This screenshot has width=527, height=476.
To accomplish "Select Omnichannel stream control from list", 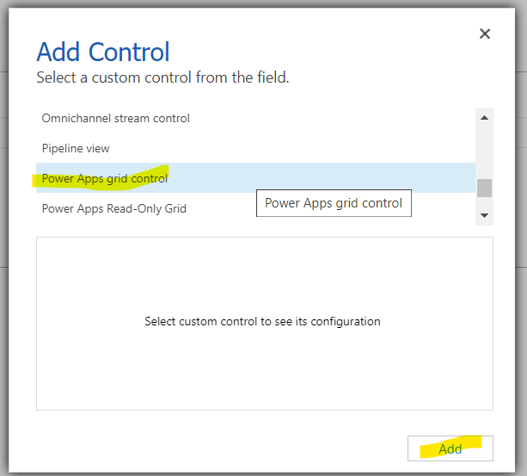I will click(116, 118).
